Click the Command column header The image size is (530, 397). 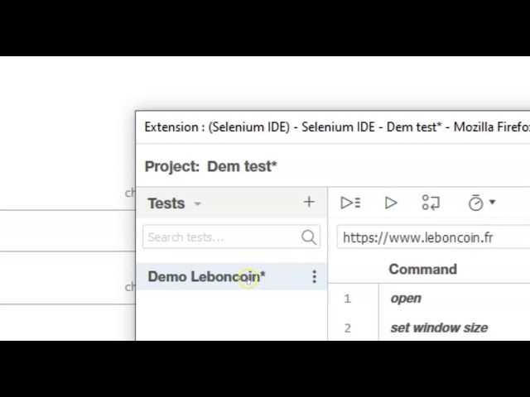[x=423, y=270]
